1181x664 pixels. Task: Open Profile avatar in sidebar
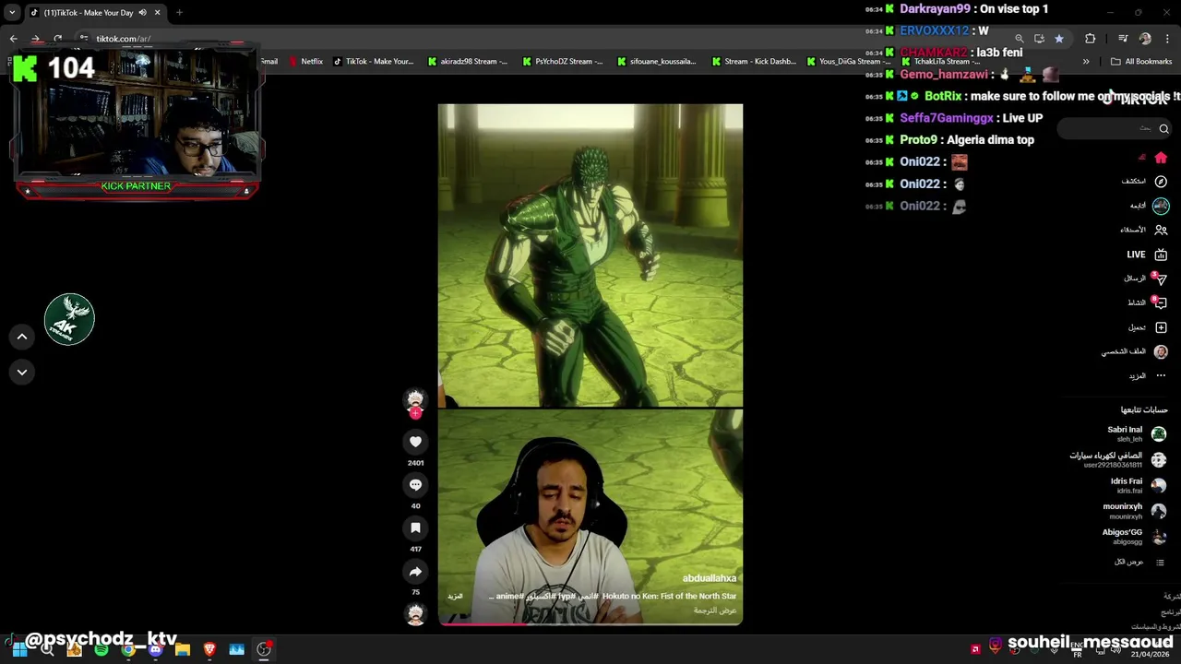tap(1161, 351)
